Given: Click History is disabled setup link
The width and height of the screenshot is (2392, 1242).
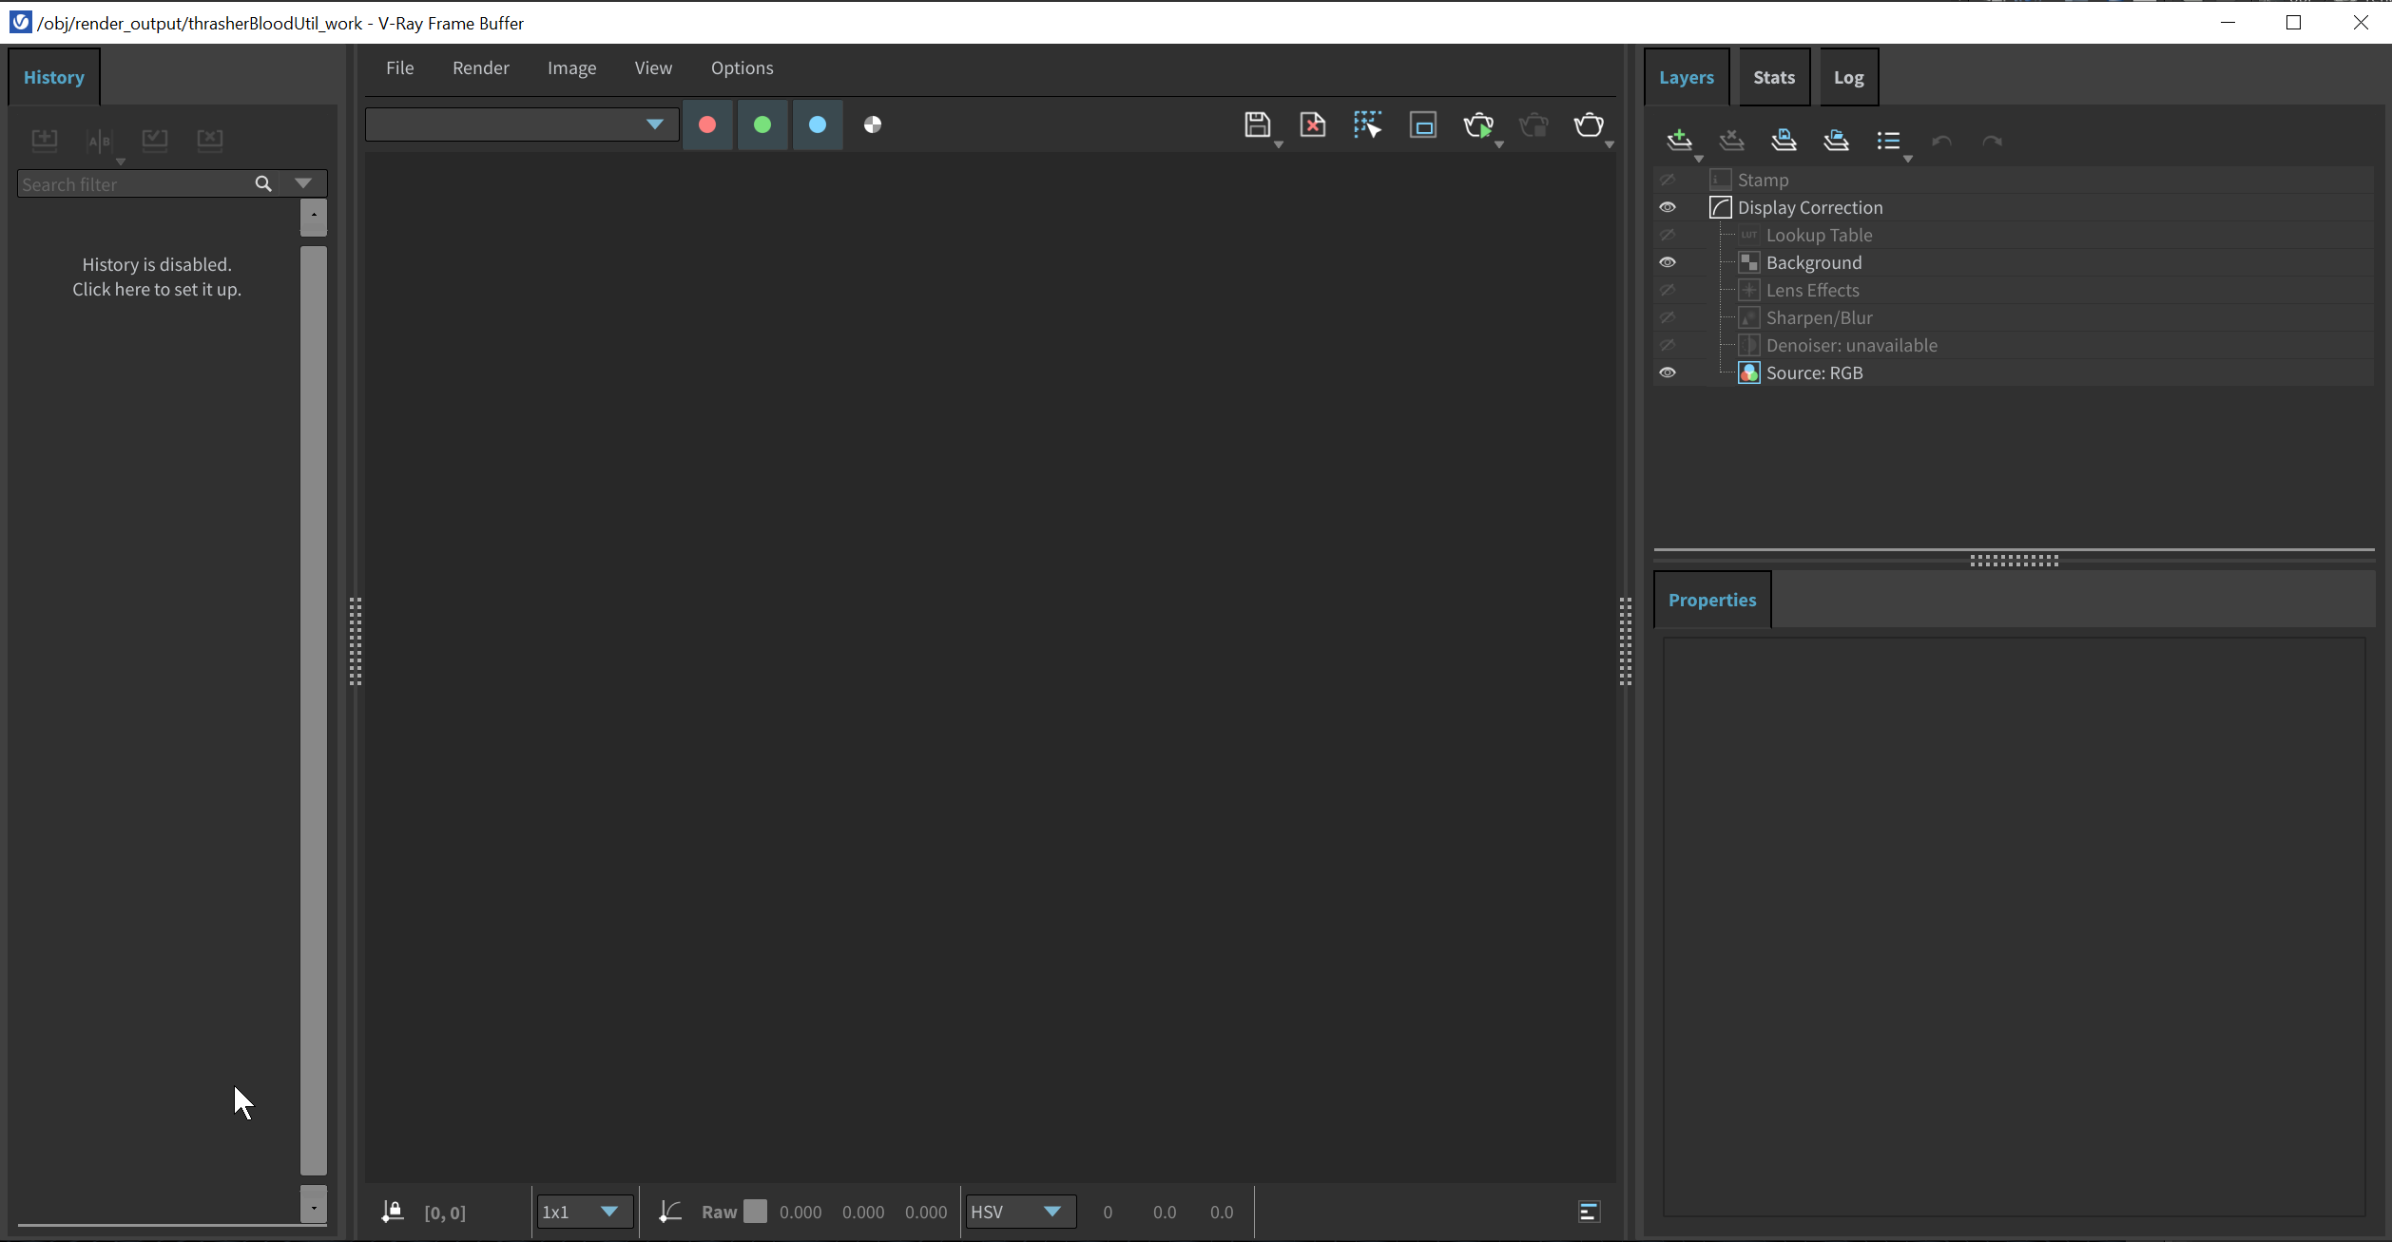Looking at the screenshot, I should [157, 277].
